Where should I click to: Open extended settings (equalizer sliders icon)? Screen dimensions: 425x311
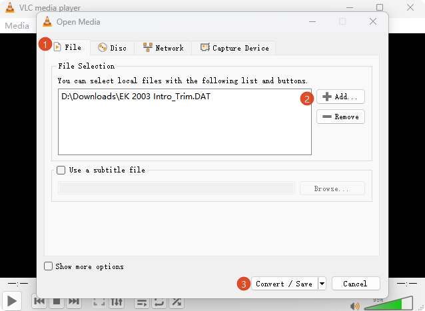[117, 302]
